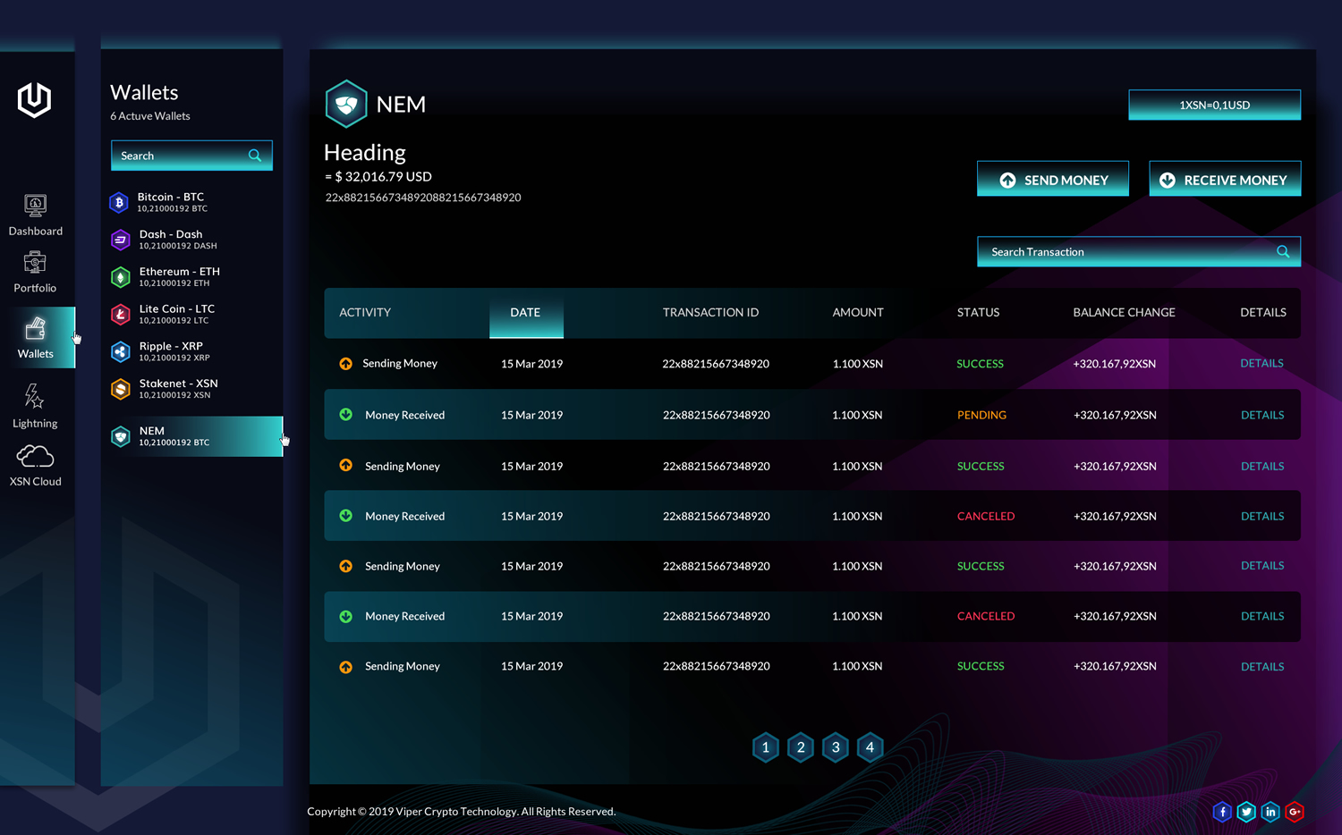The image size is (1342, 835).
Task: Click the 1XSN=0,1USD rate button
Action: 1215,105
